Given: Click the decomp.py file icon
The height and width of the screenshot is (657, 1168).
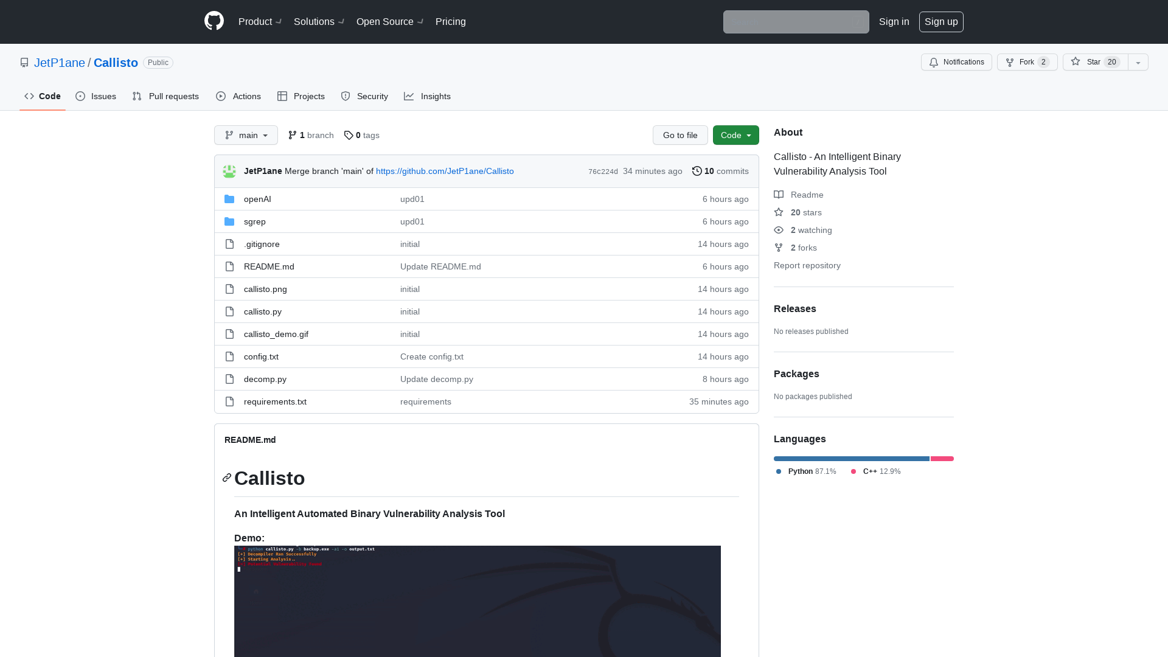Looking at the screenshot, I should coord(229,379).
